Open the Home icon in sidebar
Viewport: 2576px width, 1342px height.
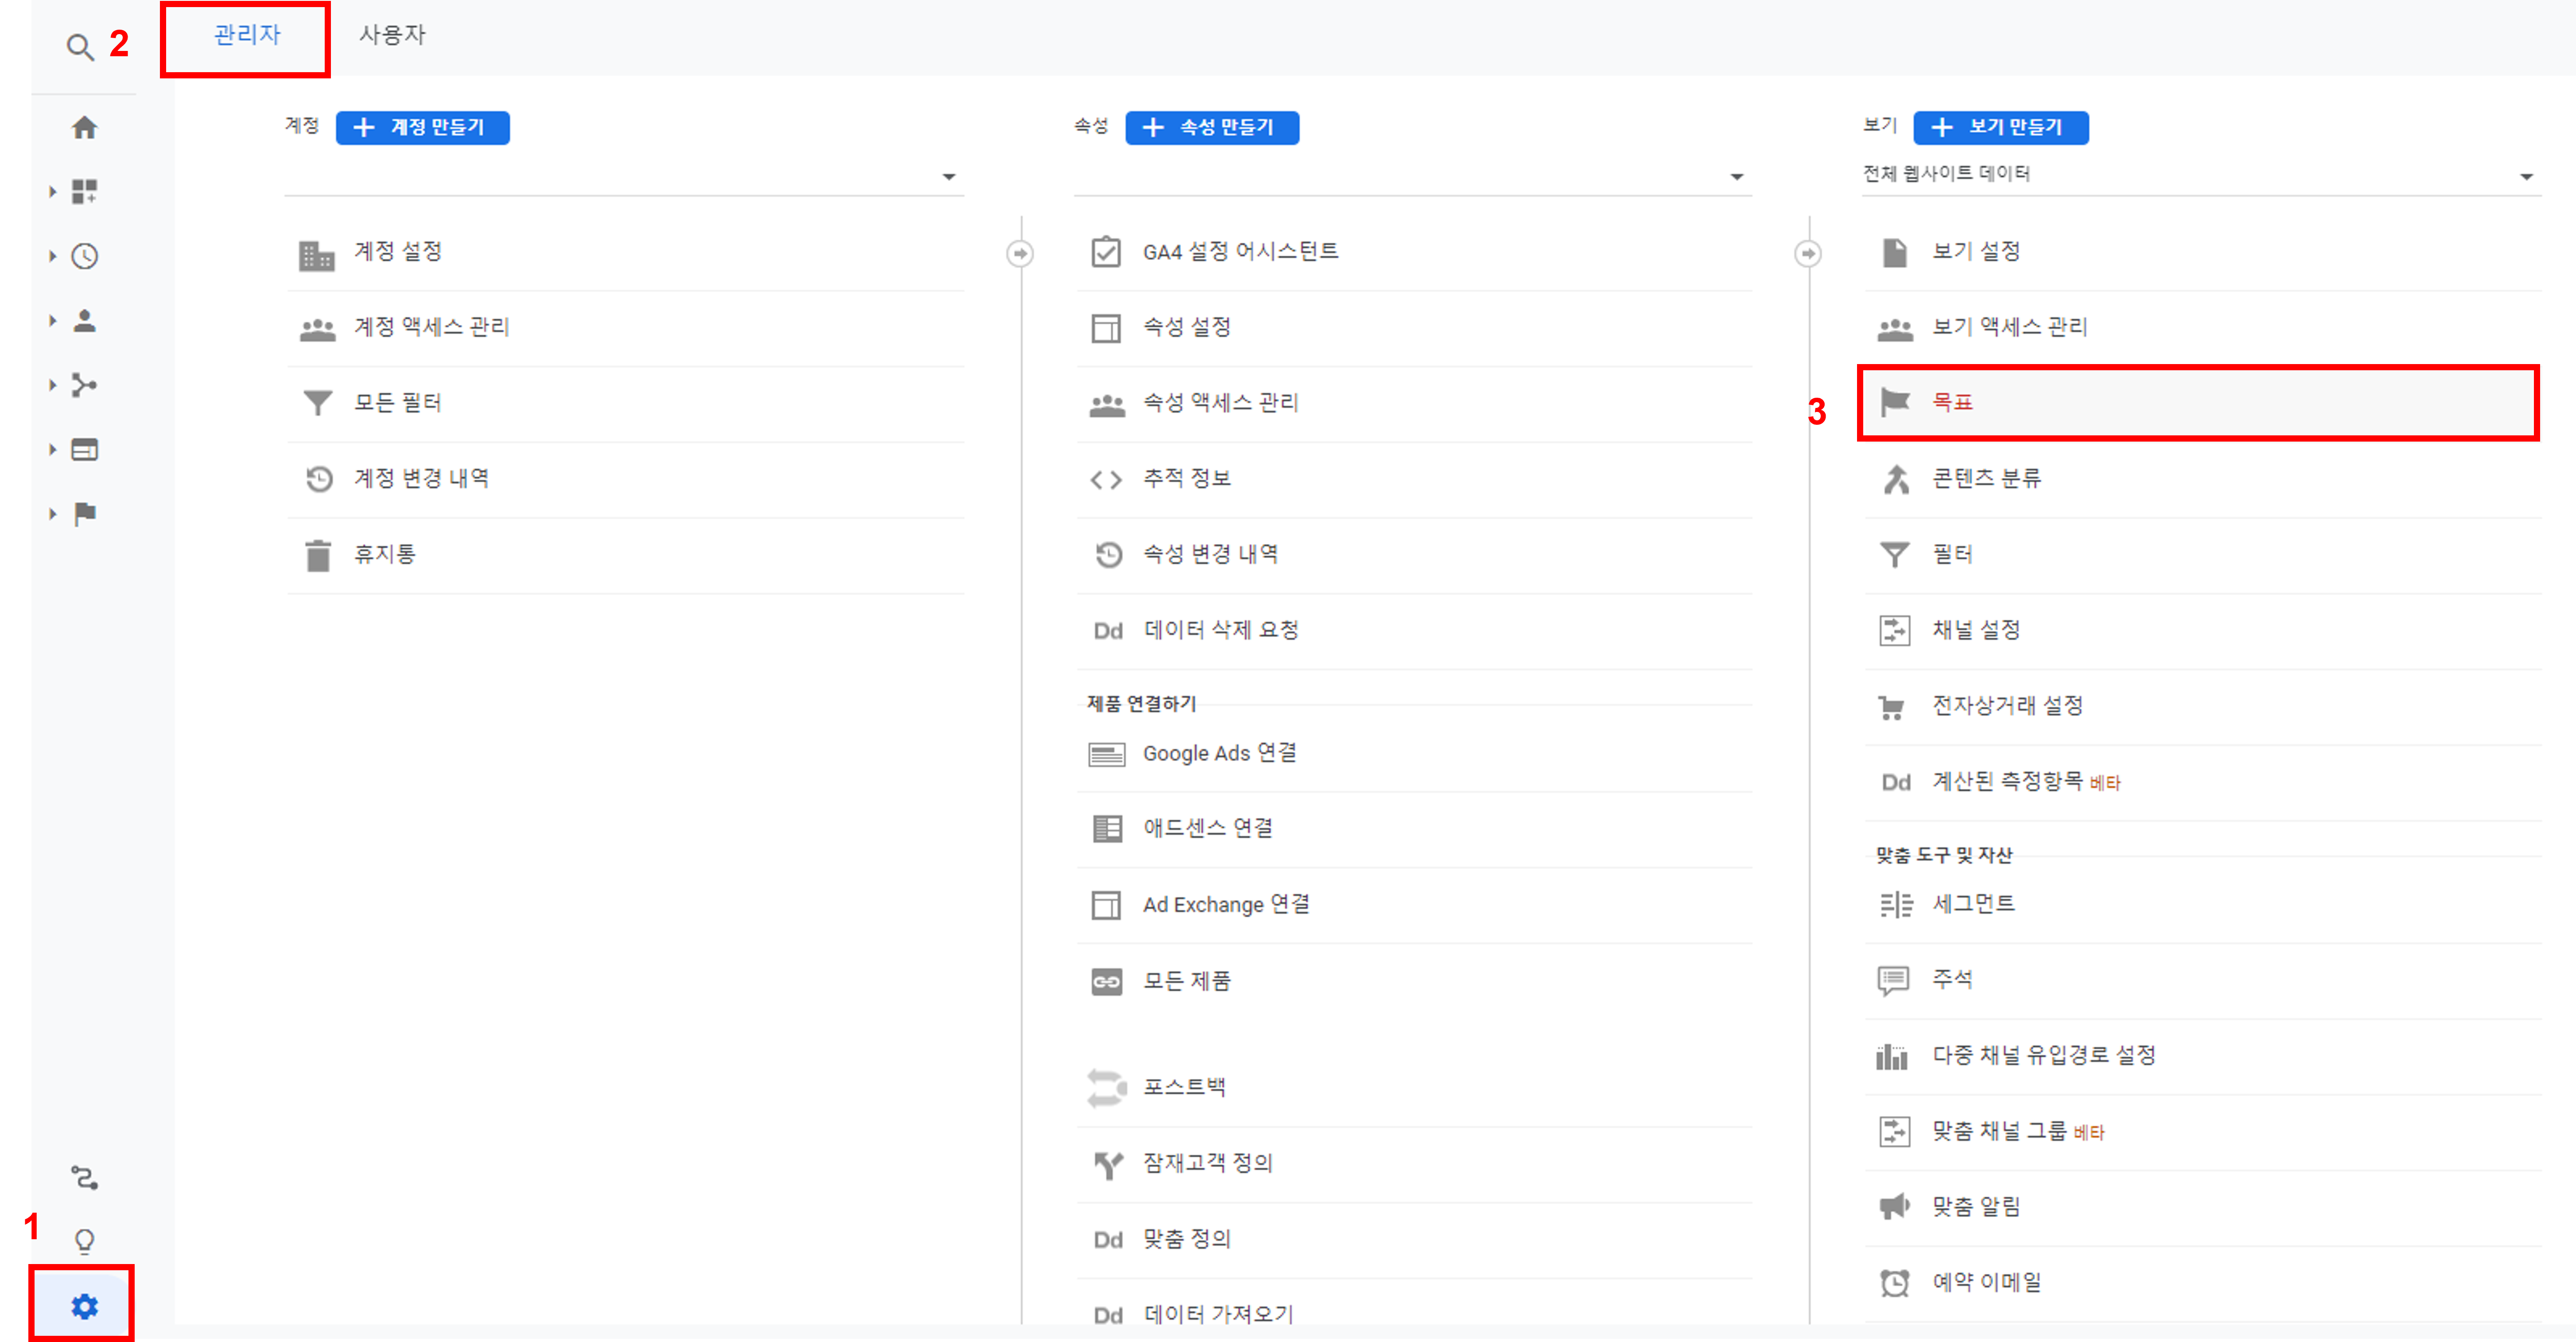tap(84, 128)
